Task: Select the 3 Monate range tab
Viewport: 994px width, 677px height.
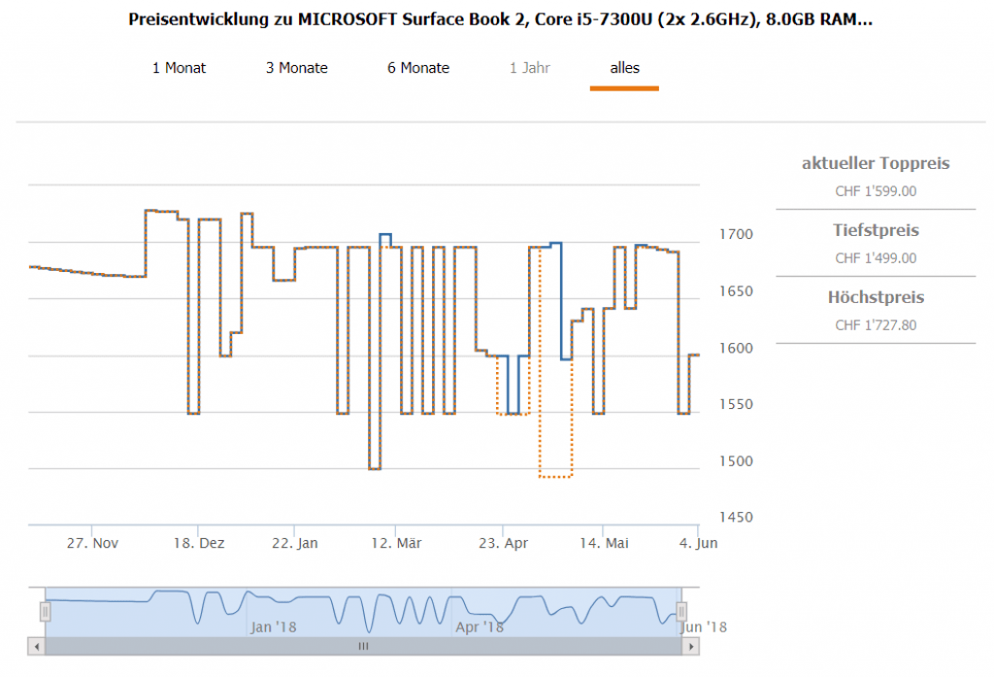Action: [x=297, y=68]
